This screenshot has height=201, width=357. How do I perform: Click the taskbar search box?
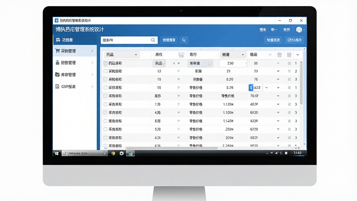[84, 154]
